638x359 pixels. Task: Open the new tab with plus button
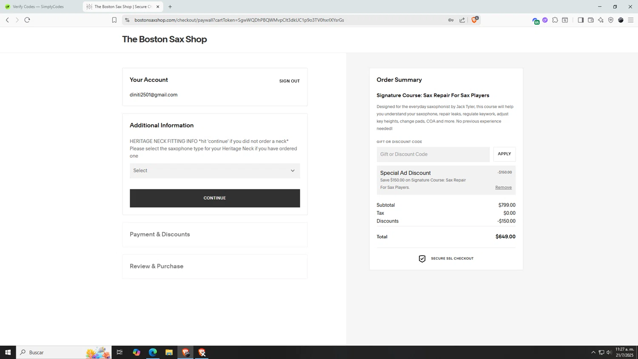pyautogui.click(x=170, y=7)
